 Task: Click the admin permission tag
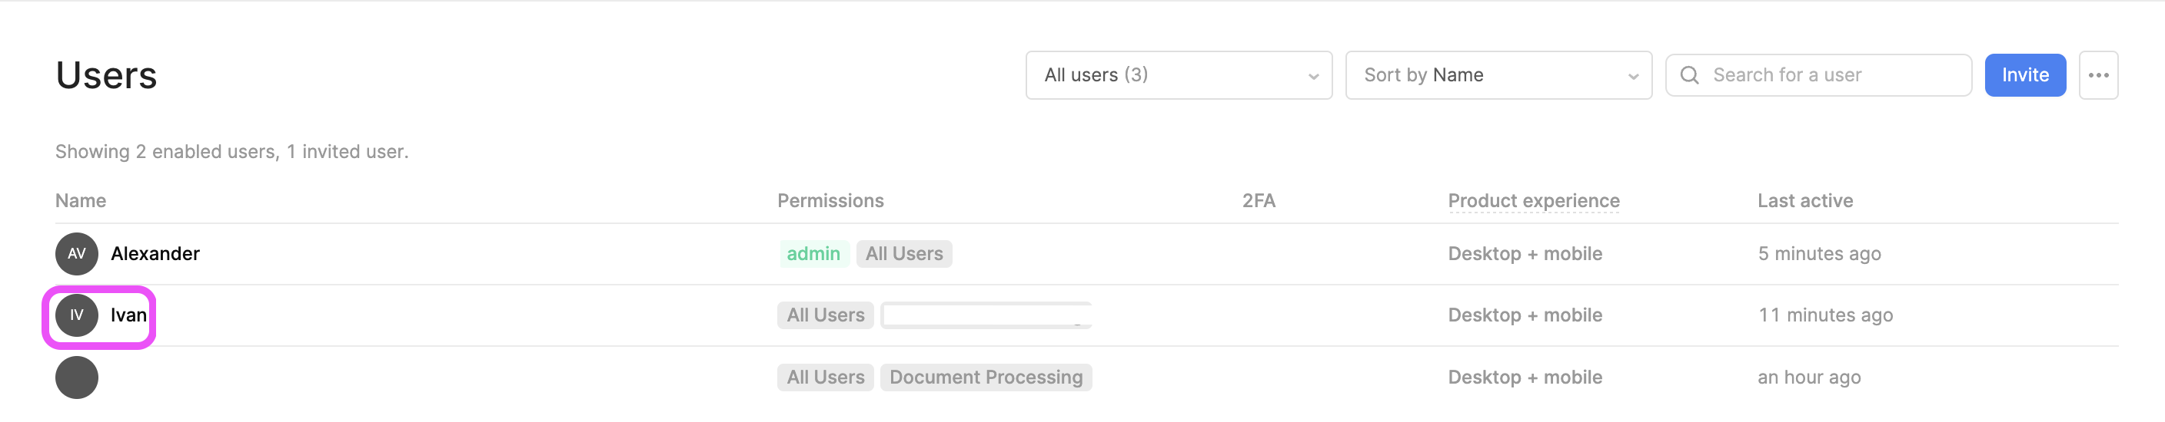[x=813, y=253]
